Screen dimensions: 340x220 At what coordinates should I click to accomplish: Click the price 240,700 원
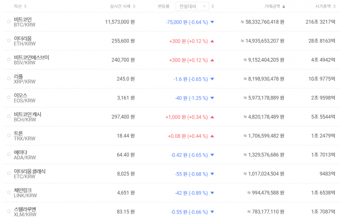[x=123, y=60]
